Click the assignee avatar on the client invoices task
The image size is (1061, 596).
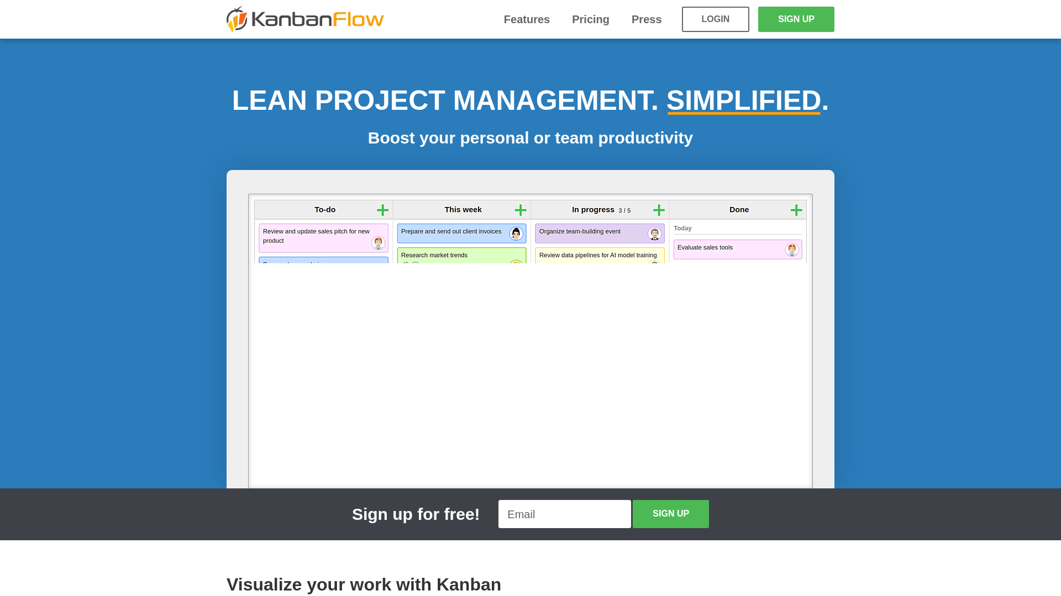point(516,233)
